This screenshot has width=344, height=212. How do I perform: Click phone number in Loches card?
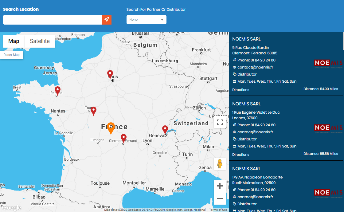[x=263, y=125]
